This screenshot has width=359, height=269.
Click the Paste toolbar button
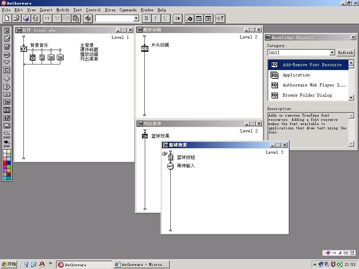(76, 18)
